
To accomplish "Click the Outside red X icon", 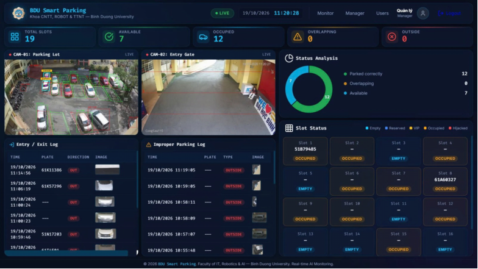I will (x=391, y=37).
